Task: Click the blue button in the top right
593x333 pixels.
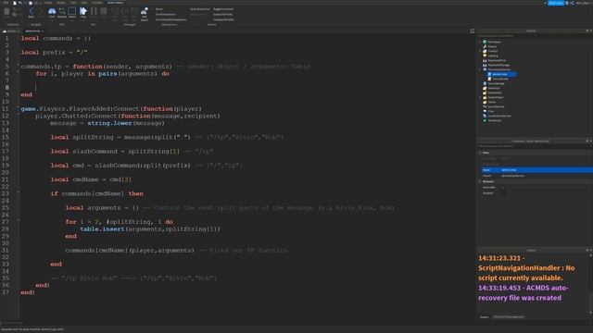Action: (x=556, y=3)
